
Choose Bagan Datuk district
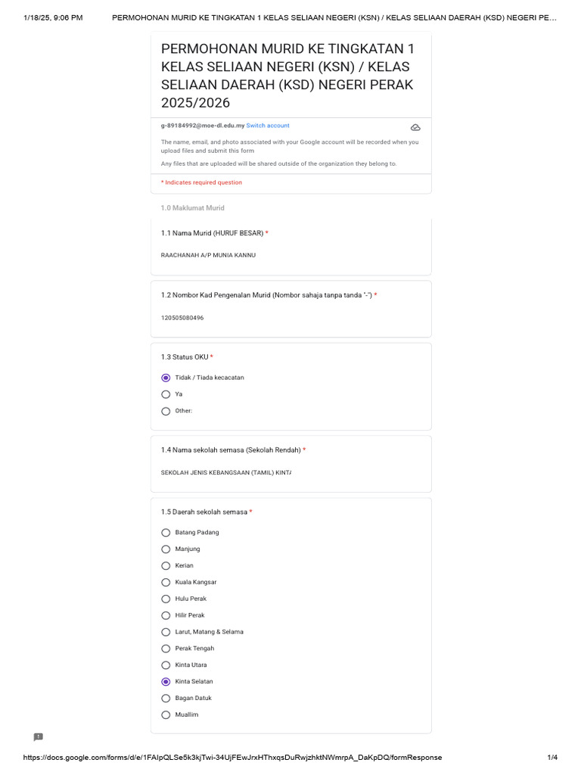pyautogui.click(x=166, y=698)
